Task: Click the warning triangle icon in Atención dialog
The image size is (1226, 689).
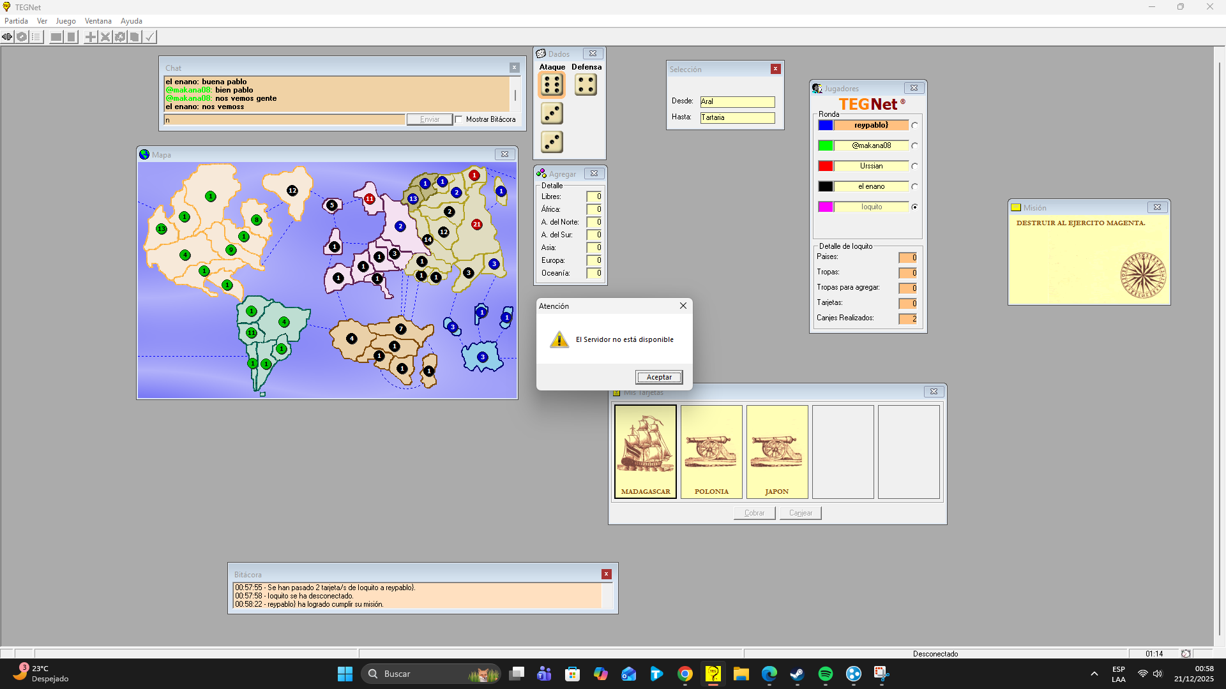Action: coord(559,339)
